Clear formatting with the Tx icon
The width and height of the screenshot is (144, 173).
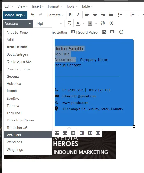click(69, 23)
